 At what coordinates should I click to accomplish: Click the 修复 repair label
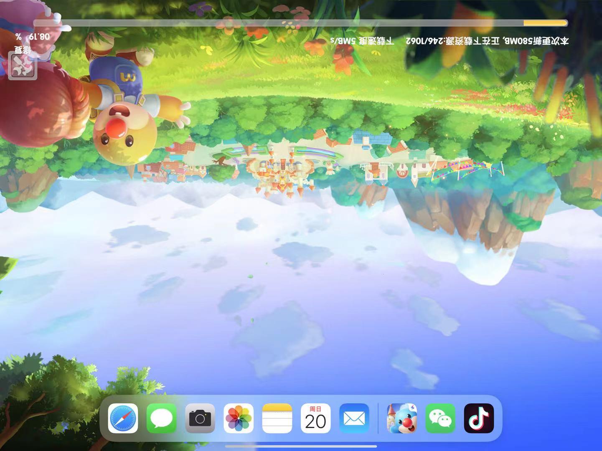tap(23, 50)
